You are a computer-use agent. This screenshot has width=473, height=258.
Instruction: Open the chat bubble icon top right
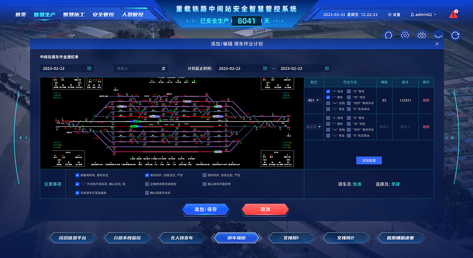(388, 35)
